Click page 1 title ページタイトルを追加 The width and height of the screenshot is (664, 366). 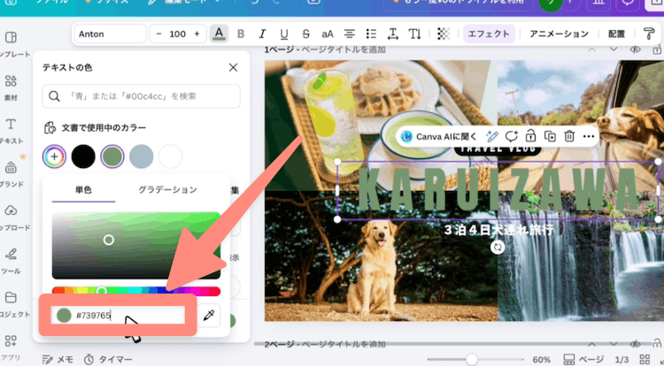click(x=344, y=50)
